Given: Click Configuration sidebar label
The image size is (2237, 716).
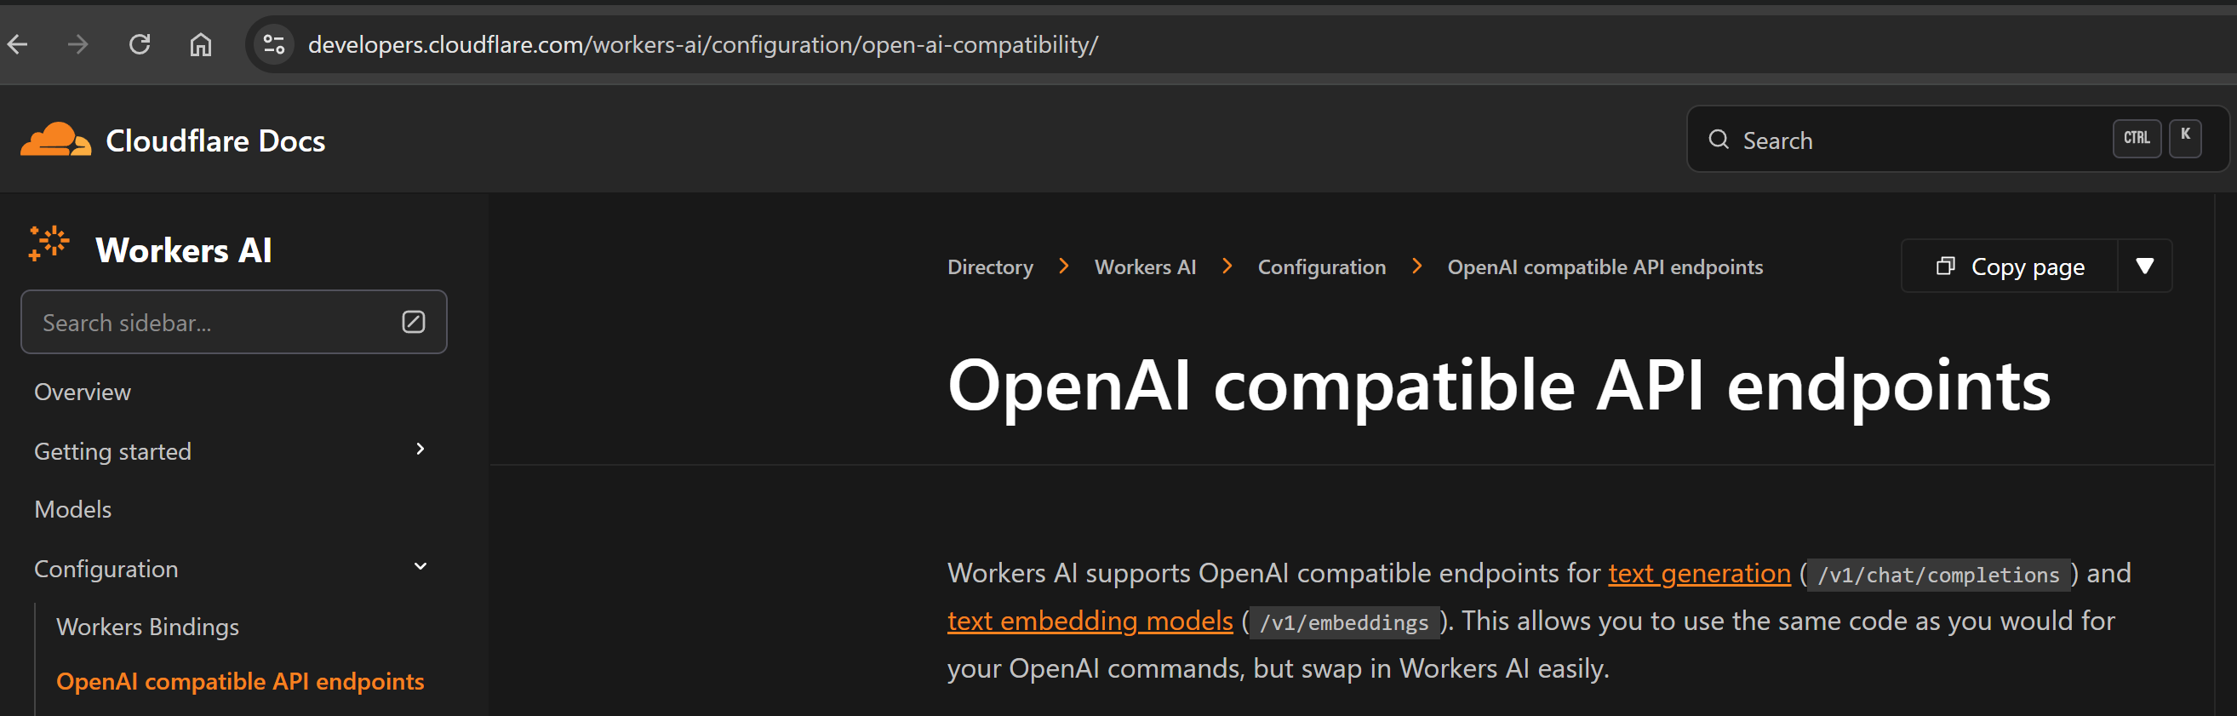Looking at the screenshot, I should click(x=106, y=570).
